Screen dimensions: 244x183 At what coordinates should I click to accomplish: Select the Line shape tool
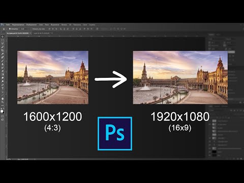point(3,95)
